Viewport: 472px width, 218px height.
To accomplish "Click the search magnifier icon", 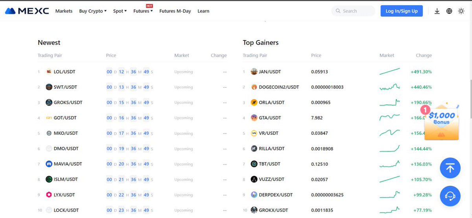I will 338,11.
